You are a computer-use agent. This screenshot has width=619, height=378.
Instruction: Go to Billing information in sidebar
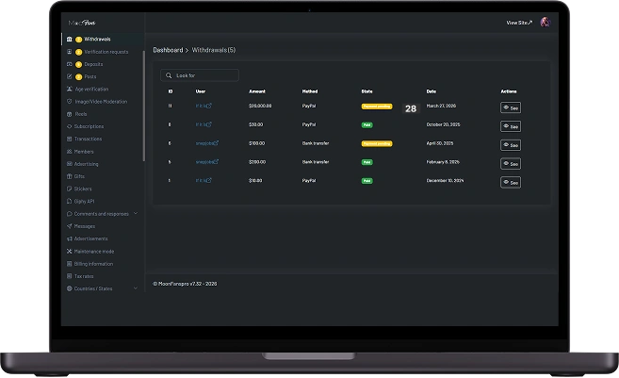(93, 264)
